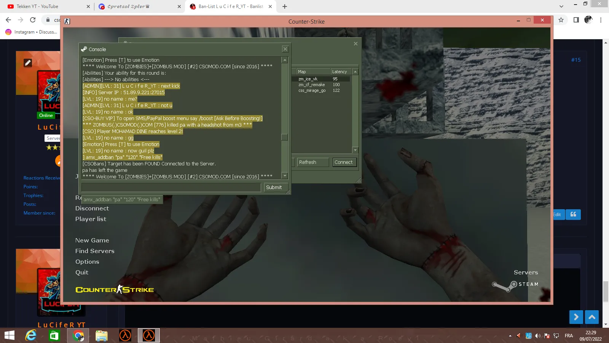Click the Connect button in server browser
This screenshot has width=609, height=343.
(344, 162)
